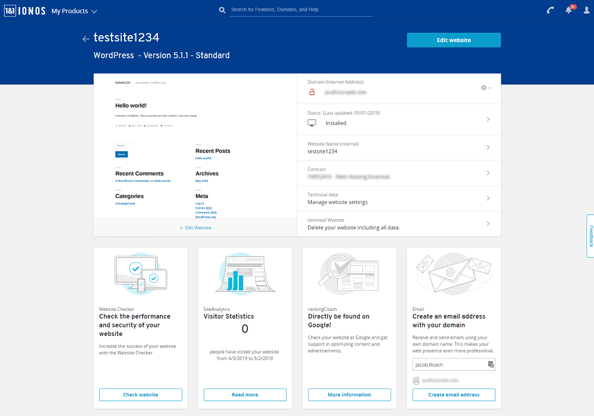Click the contact icon inside email field

click(x=491, y=365)
